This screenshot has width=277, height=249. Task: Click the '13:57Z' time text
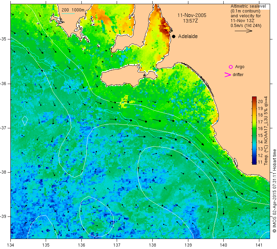coord(190,21)
